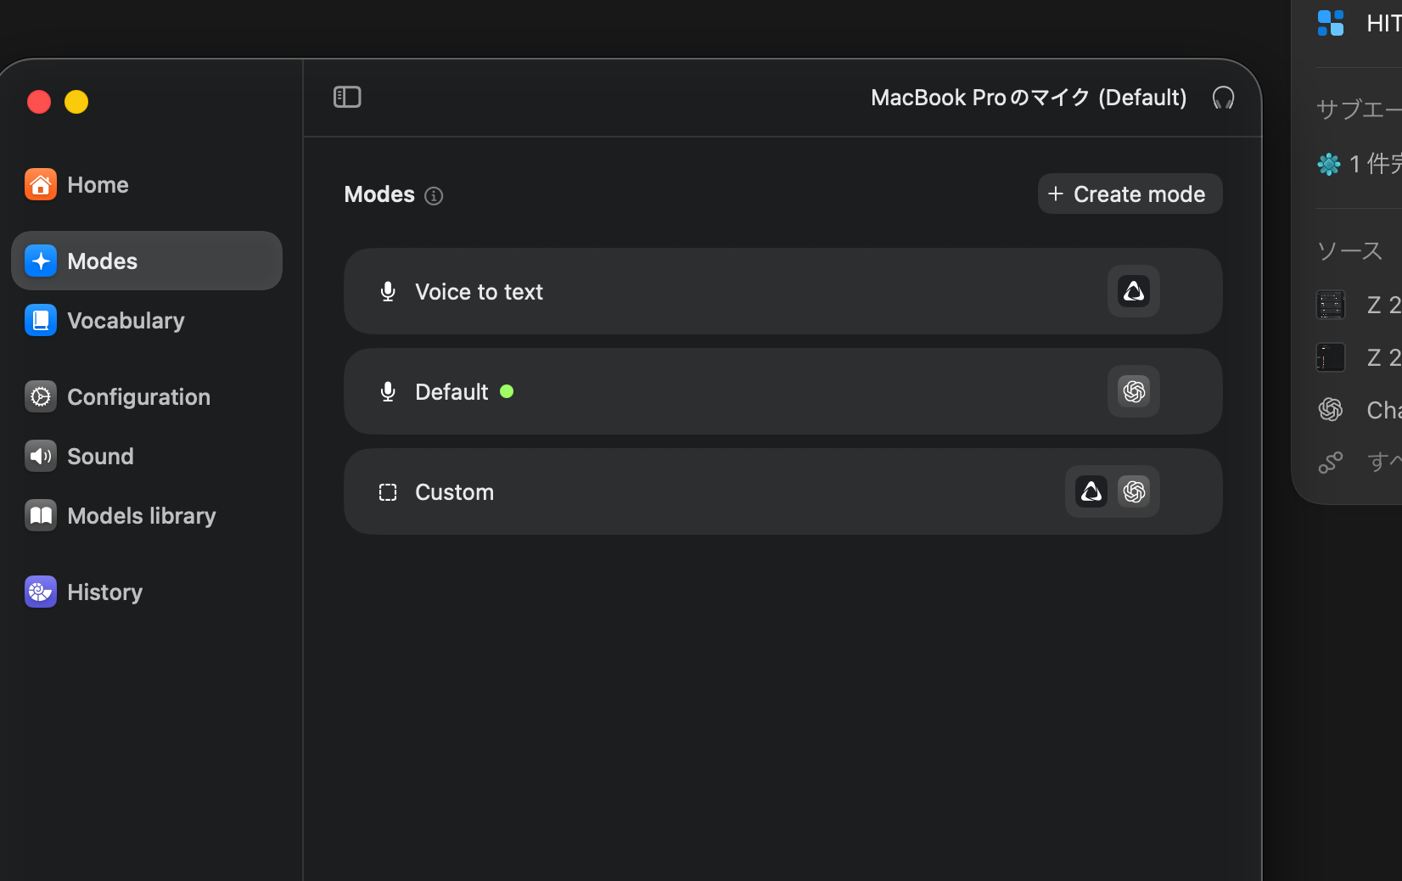This screenshot has height=881, width=1402.
Task: Open the Custom mode row
Action: [782, 491]
